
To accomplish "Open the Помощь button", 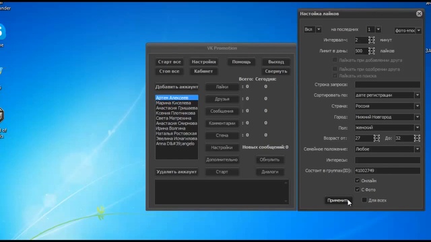I will coord(241,62).
